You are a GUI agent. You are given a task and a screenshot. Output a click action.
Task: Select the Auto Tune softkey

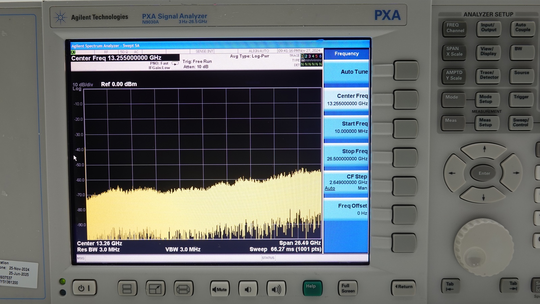(346, 72)
